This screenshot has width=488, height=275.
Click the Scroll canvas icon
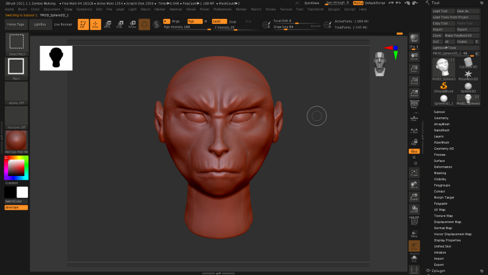(x=414, y=56)
